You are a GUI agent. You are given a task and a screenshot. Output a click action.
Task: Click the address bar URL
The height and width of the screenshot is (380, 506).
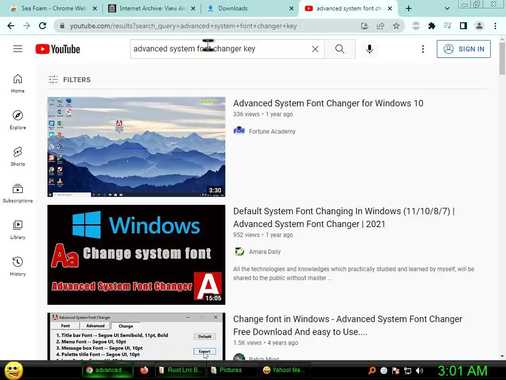[183, 26]
